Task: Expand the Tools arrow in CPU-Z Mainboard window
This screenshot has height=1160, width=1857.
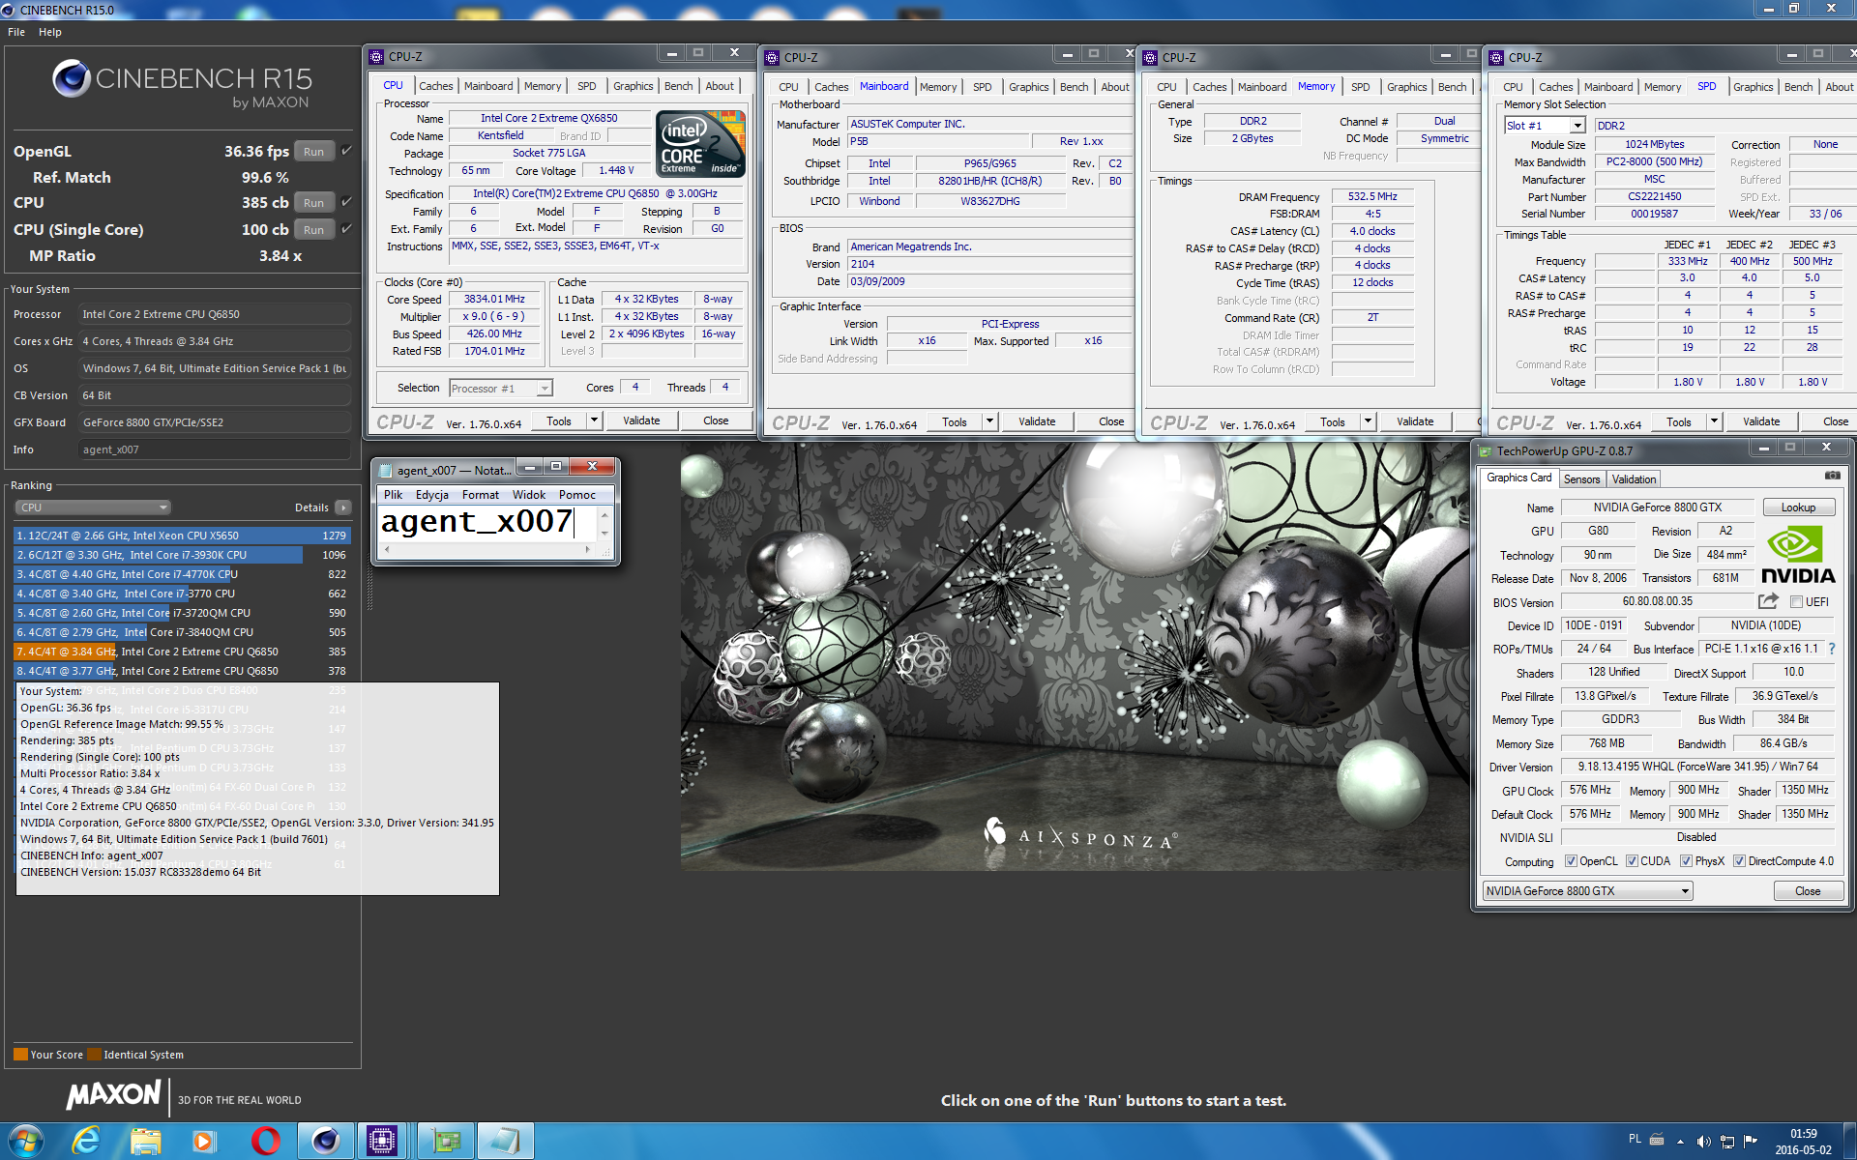Action: [x=989, y=422]
